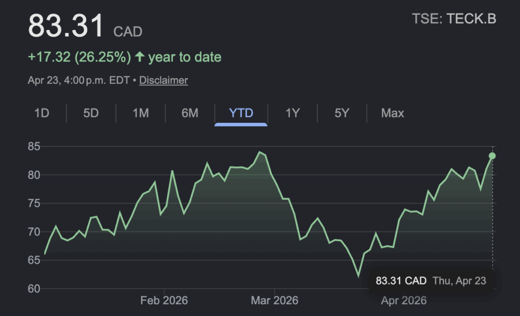Click the 85 y-axis value label
This screenshot has width=520, height=316.
(34, 147)
